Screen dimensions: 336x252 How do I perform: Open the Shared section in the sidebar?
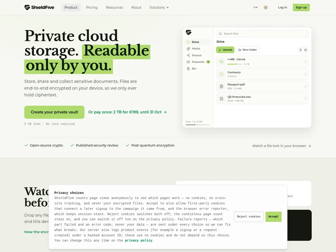pos(197,55)
